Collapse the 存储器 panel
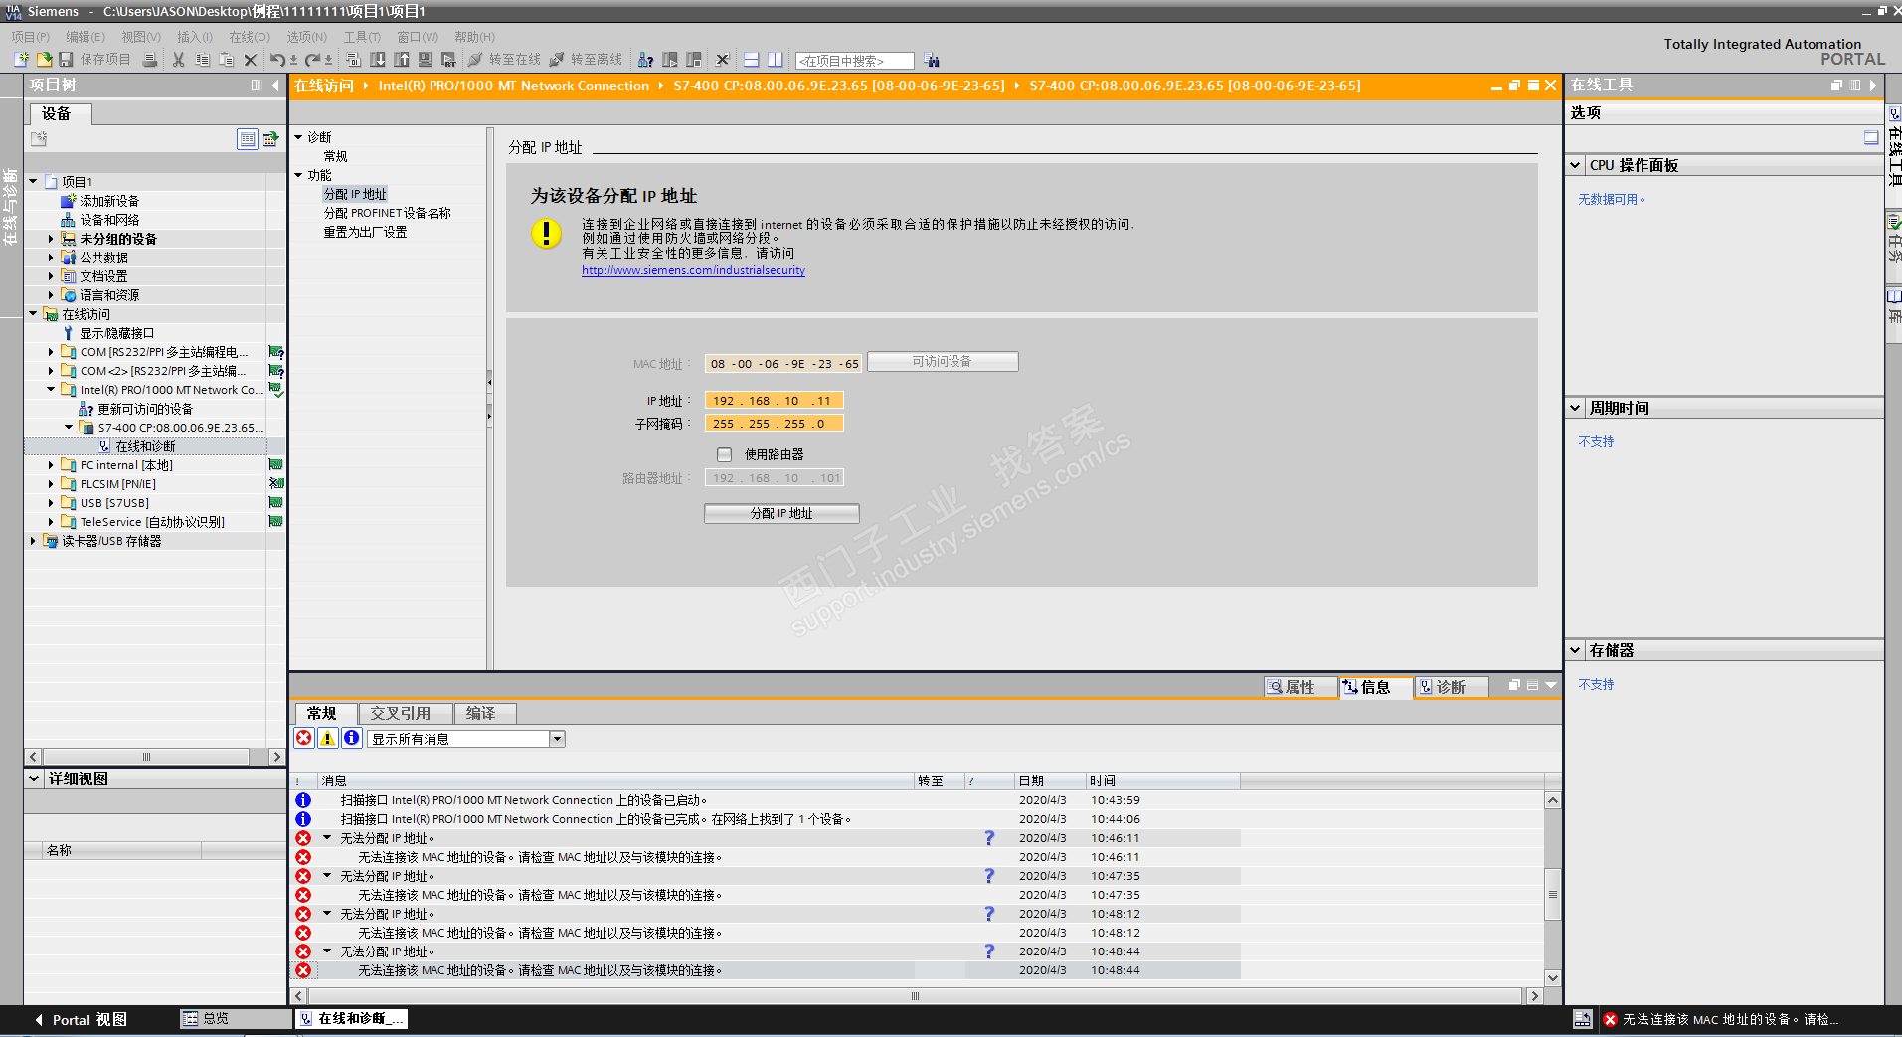This screenshot has height=1037, width=1902. click(x=1576, y=650)
